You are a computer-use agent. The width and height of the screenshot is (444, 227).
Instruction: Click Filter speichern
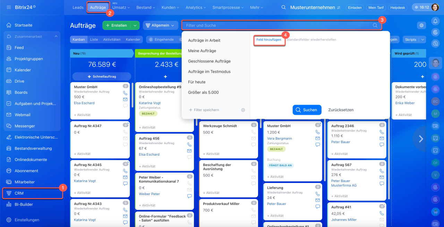204,110
